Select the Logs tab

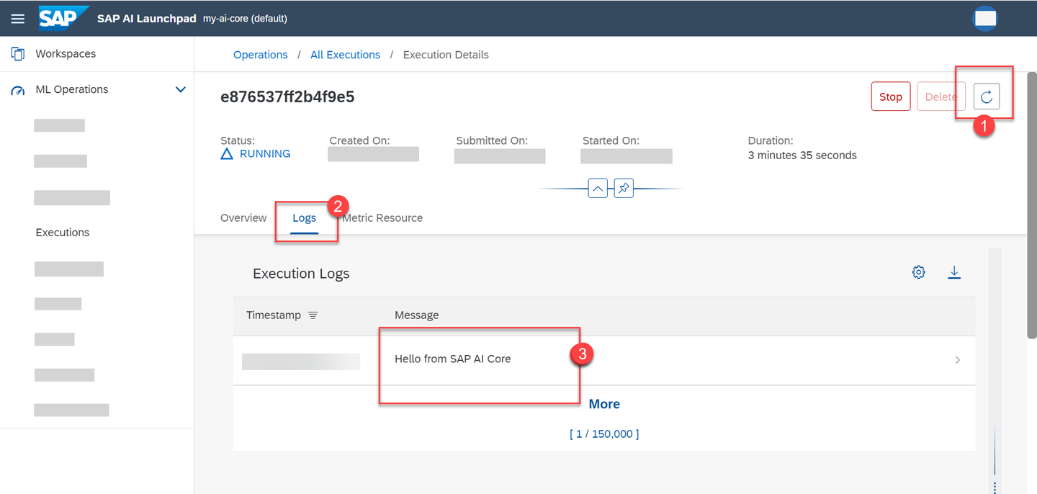[x=305, y=218]
